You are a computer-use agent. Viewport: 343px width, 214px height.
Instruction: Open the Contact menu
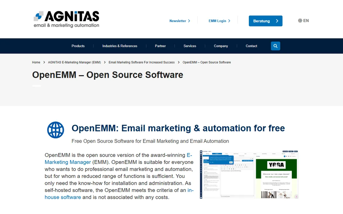(251, 46)
